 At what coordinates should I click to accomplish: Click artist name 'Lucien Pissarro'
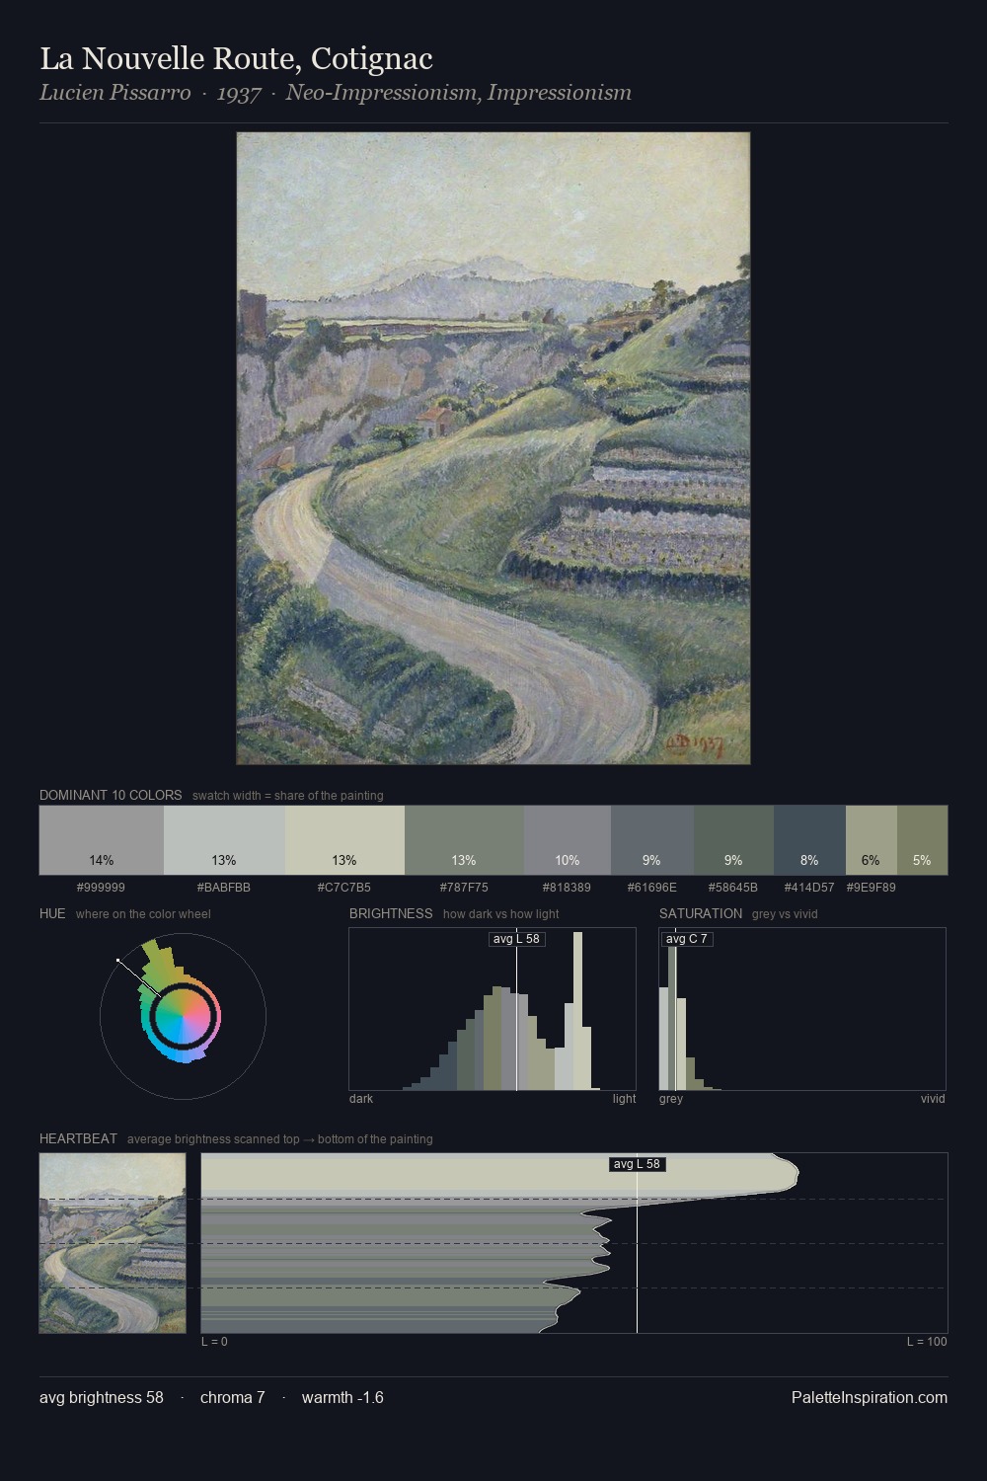114,93
